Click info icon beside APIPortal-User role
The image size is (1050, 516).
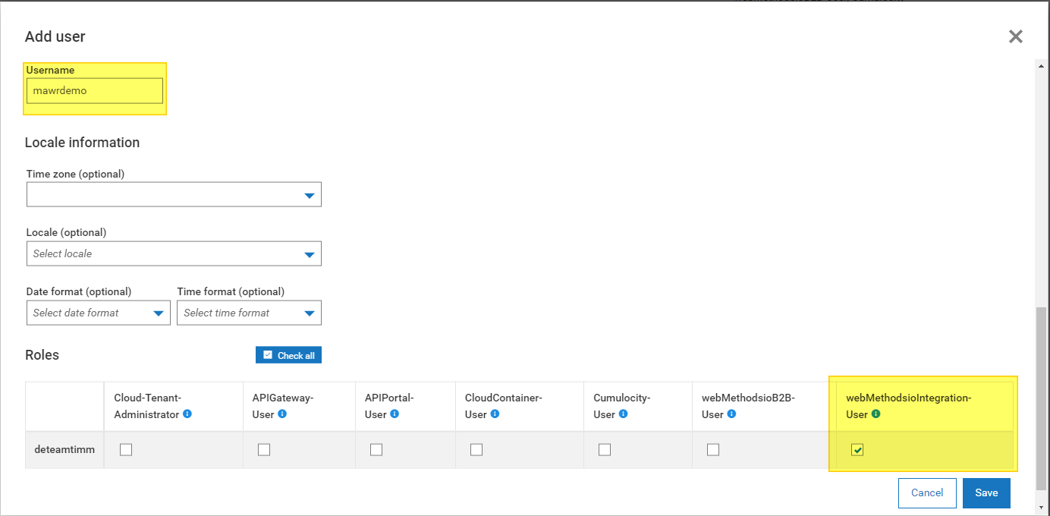pyautogui.click(x=395, y=414)
